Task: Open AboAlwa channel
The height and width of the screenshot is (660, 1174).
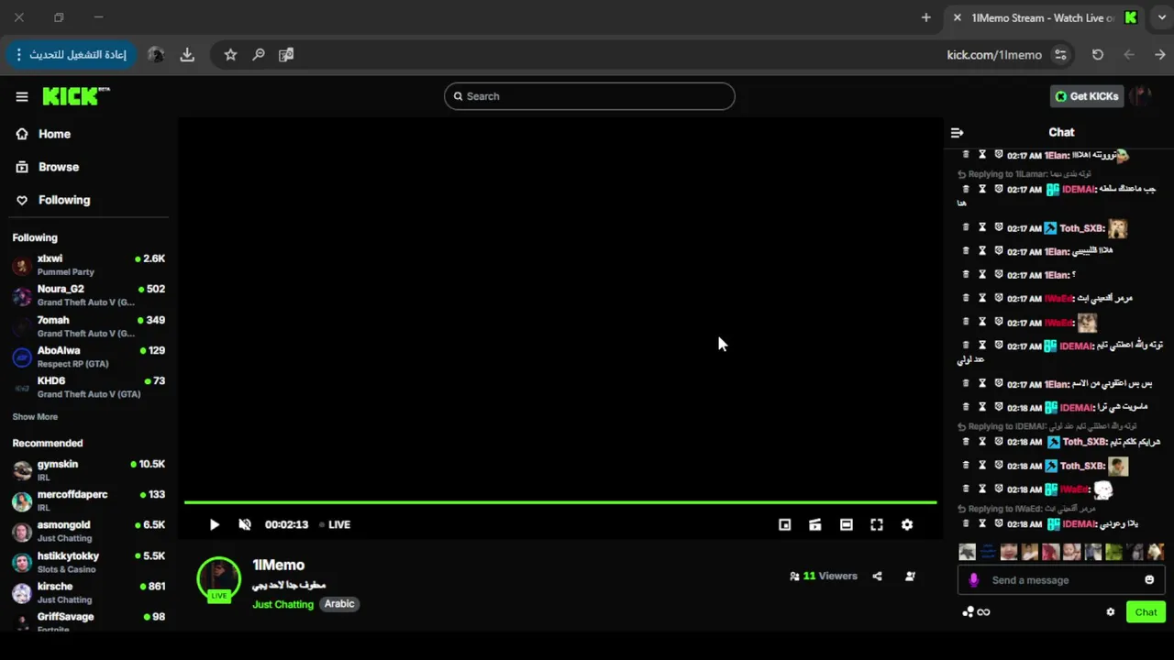Action: (88, 357)
